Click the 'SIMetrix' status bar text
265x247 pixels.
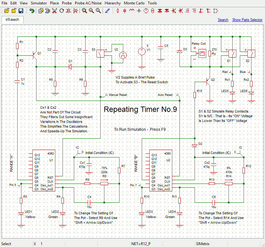point(203,244)
